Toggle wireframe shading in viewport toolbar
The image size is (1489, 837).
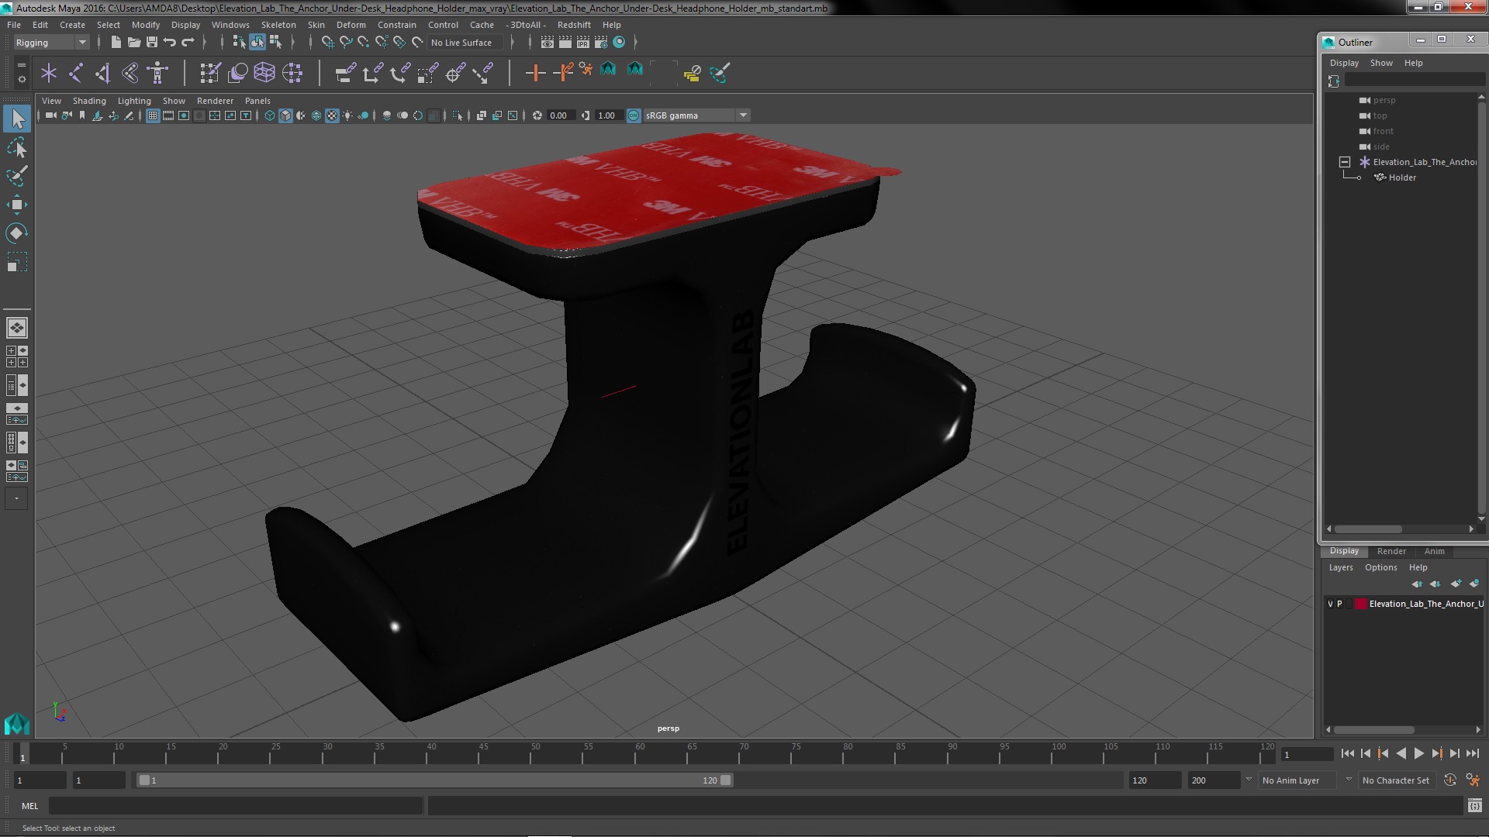[x=270, y=115]
